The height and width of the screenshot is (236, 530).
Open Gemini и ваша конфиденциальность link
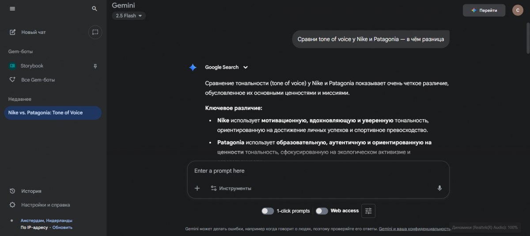416,229
